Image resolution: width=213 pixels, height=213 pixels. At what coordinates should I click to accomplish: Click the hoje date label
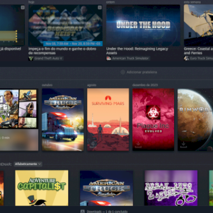(x=31, y=2)
